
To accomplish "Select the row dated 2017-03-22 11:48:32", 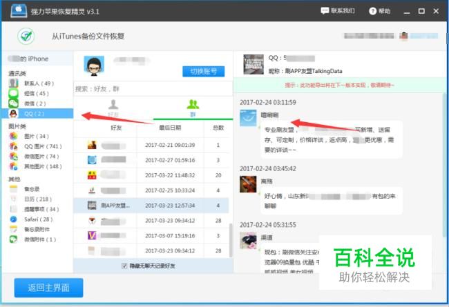I will [151, 175].
